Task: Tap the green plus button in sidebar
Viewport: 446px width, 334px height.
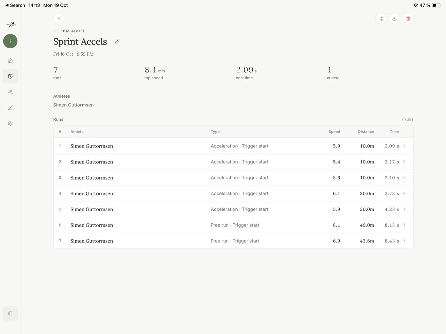Action: (10, 41)
